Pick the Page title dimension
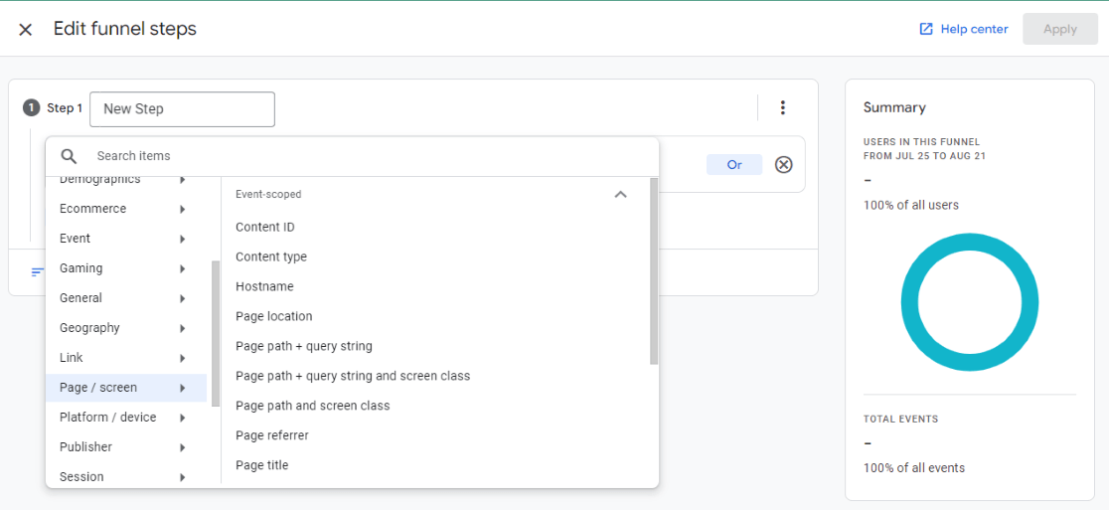This screenshot has height=510, width=1109. coord(262,465)
